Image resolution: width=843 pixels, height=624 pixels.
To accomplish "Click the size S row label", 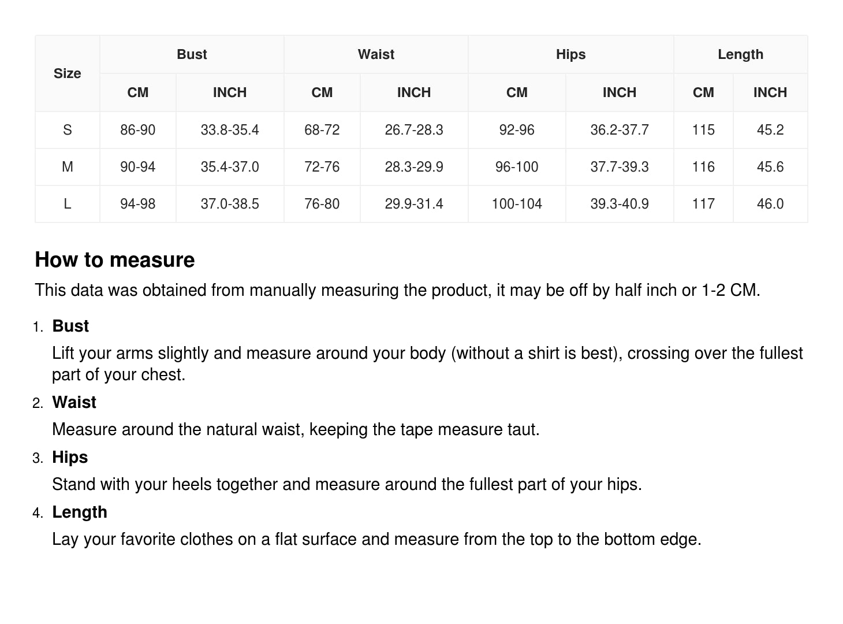I will click(x=68, y=130).
